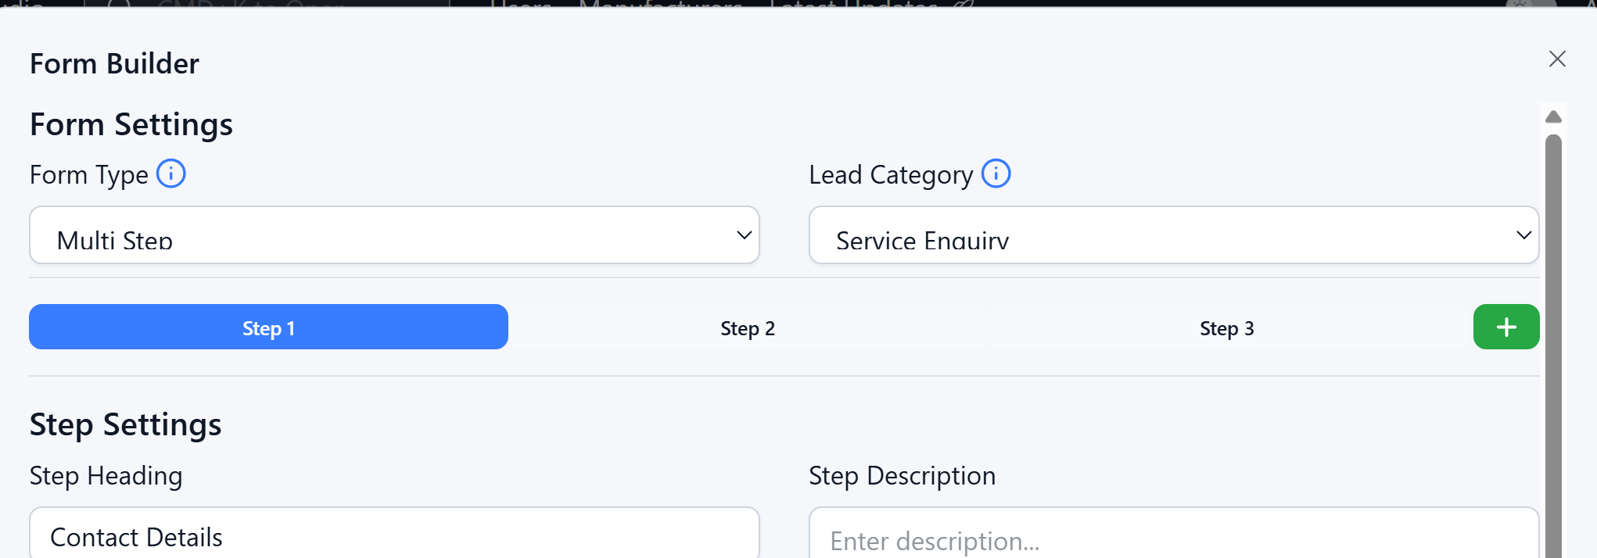The height and width of the screenshot is (558, 1597).
Task: Click the Enter description input field
Action: (1173, 539)
